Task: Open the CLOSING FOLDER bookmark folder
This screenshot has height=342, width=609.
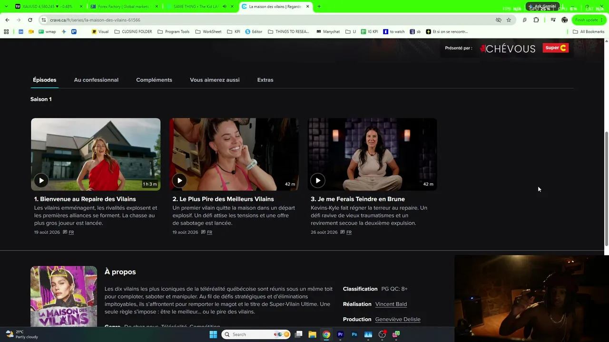Action: tap(133, 32)
